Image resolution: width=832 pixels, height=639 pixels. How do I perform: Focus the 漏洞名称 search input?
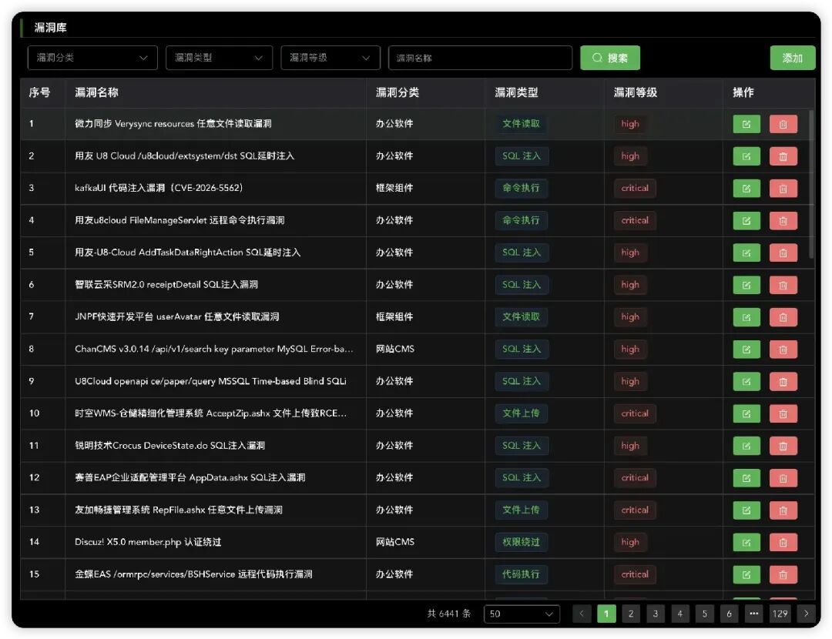pyautogui.click(x=480, y=58)
